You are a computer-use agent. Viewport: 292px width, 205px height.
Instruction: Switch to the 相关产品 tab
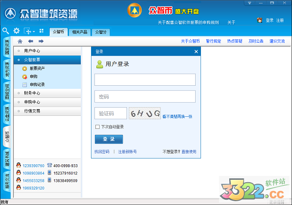(80, 32)
